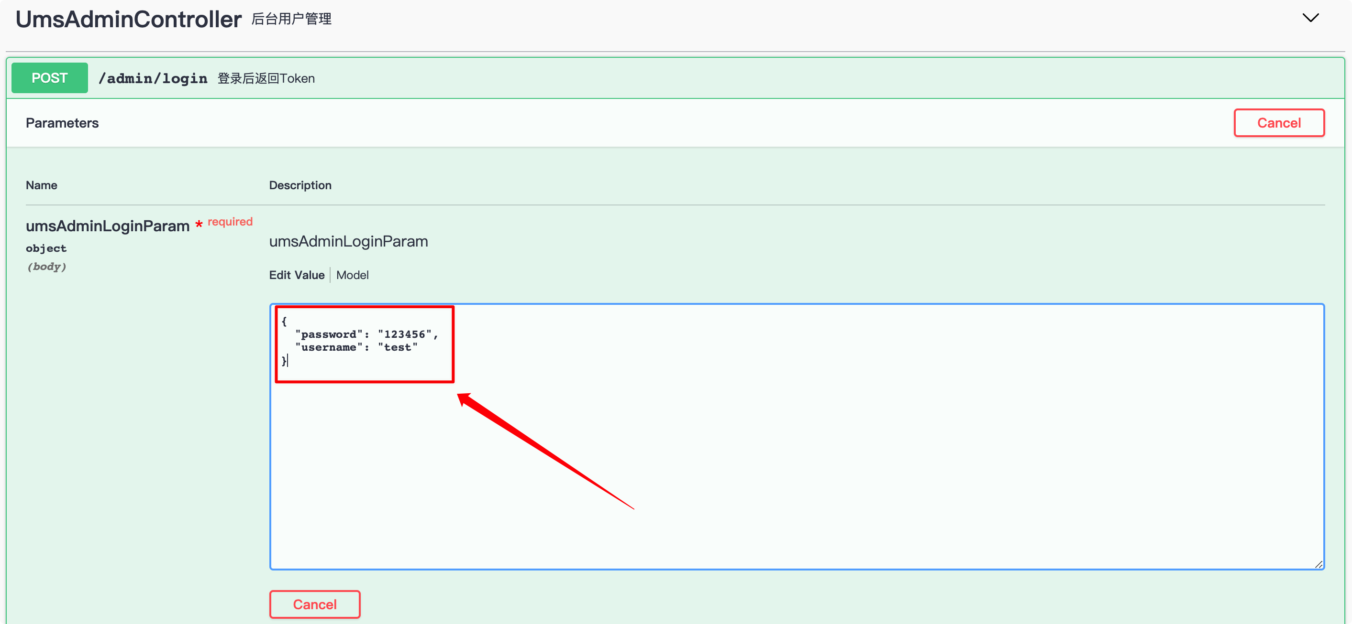Switch to the Model tab
The width and height of the screenshot is (1352, 624).
pyautogui.click(x=352, y=275)
